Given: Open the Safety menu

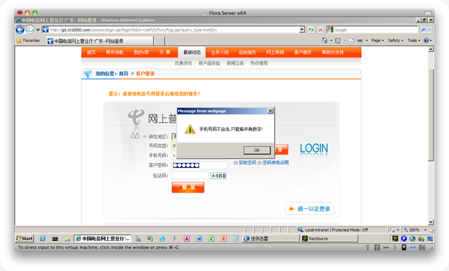Looking at the screenshot, I should (396, 41).
